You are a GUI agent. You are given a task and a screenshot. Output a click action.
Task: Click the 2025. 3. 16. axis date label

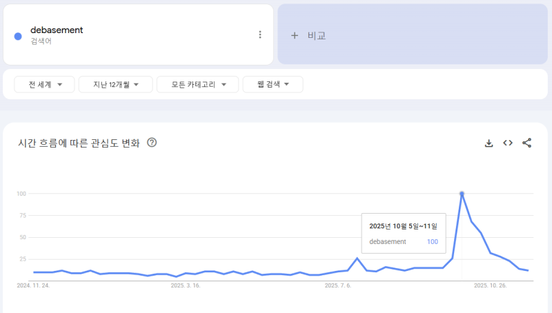[185, 285]
